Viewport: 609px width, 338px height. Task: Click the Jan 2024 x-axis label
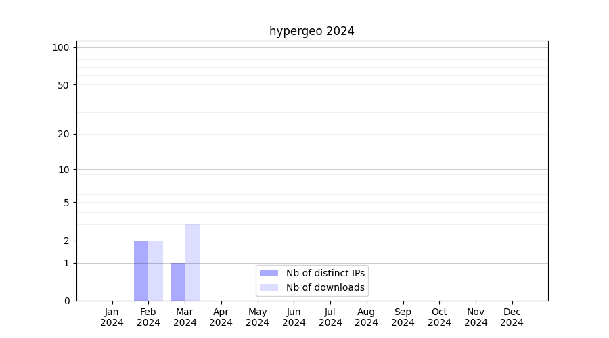tap(112, 317)
